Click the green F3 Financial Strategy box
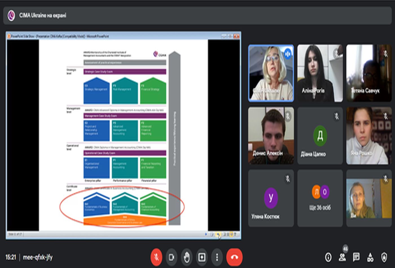 (x=153, y=91)
